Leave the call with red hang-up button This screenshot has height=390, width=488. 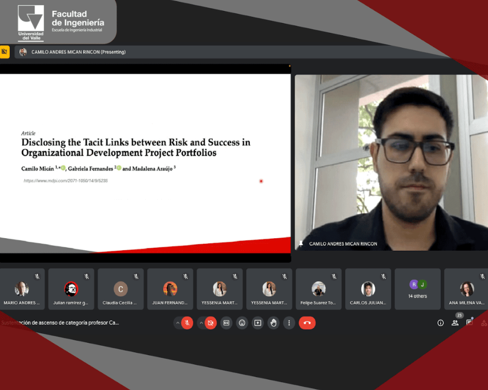tap(307, 323)
